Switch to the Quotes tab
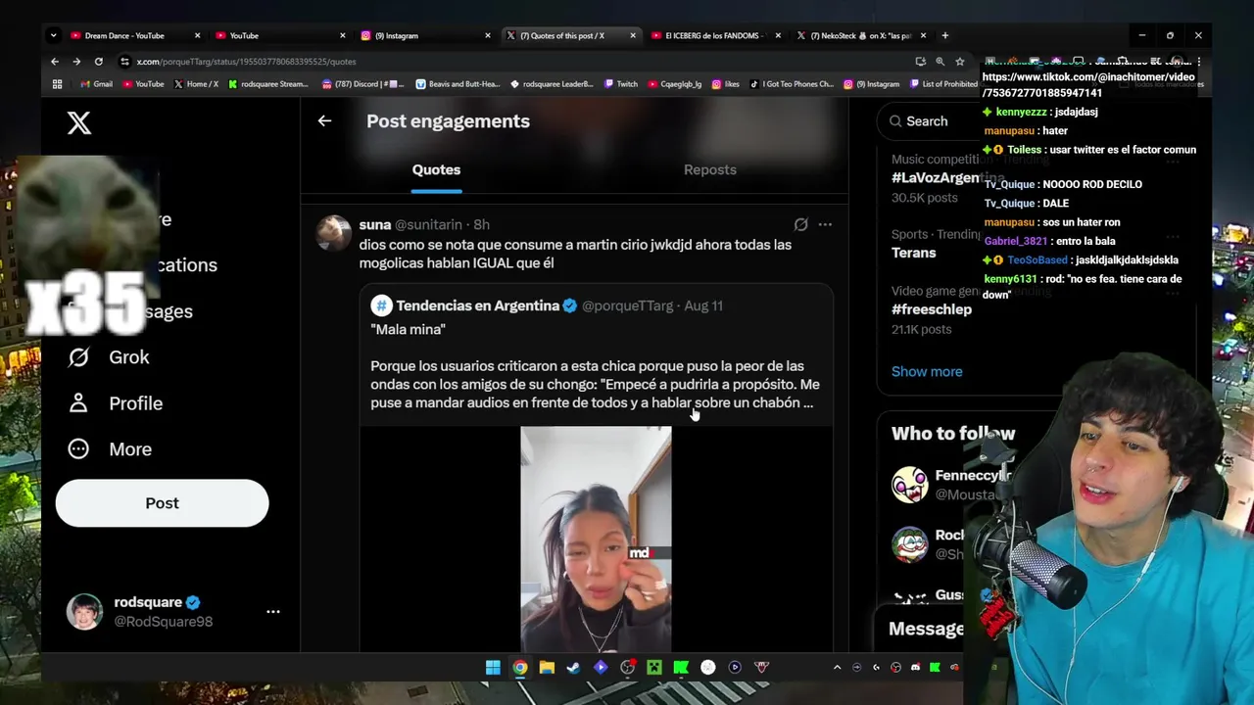The image size is (1254, 705). [x=436, y=169]
